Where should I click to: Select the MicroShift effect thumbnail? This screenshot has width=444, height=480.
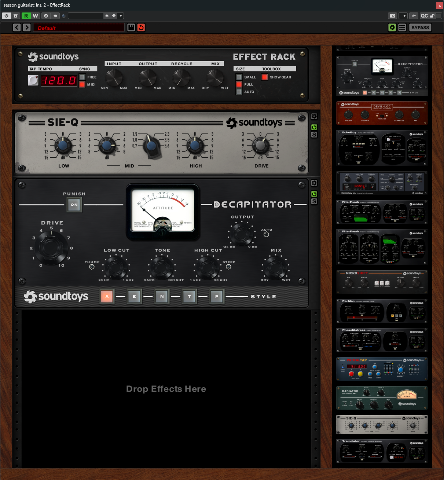(x=382, y=282)
